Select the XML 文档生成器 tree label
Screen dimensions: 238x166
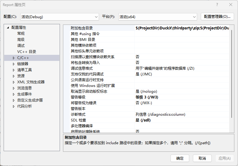pos(31,82)
